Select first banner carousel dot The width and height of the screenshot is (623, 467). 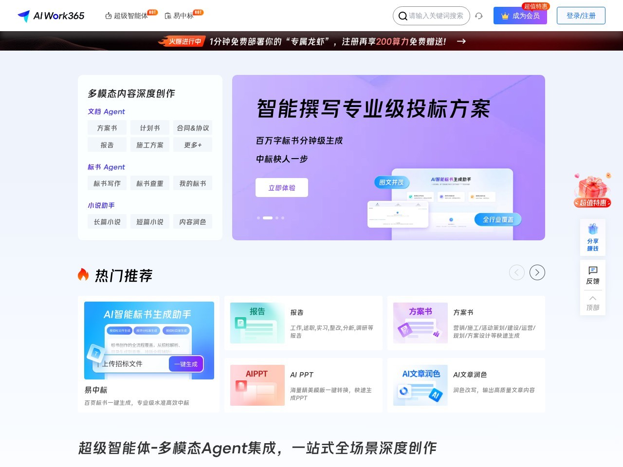coord(258,218)
